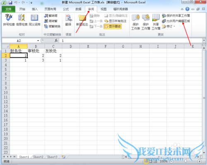Screen dimensions: 207x165
Task: Switch to the 福昕阅读器 tab
Action: tap(120, 9)
